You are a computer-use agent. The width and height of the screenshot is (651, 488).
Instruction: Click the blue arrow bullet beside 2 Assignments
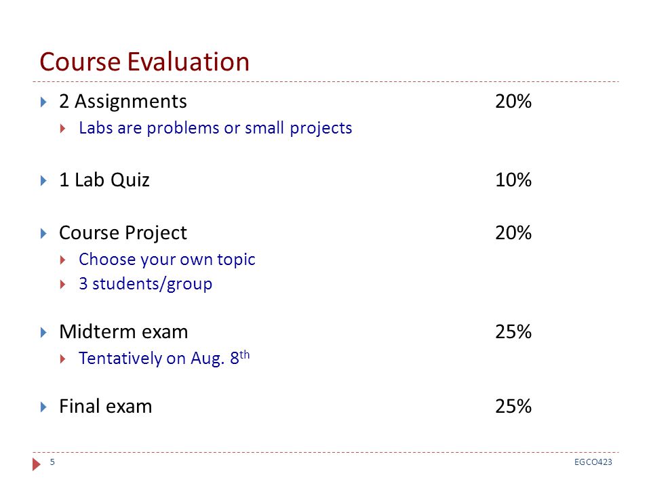(43, 102)
